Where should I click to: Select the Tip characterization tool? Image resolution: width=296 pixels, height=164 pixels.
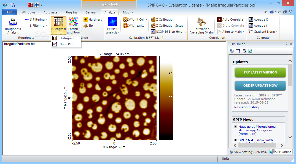pos(88,26)
